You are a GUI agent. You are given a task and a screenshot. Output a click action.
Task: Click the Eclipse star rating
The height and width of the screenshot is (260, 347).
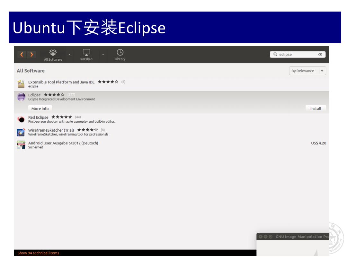pos(54,95)
